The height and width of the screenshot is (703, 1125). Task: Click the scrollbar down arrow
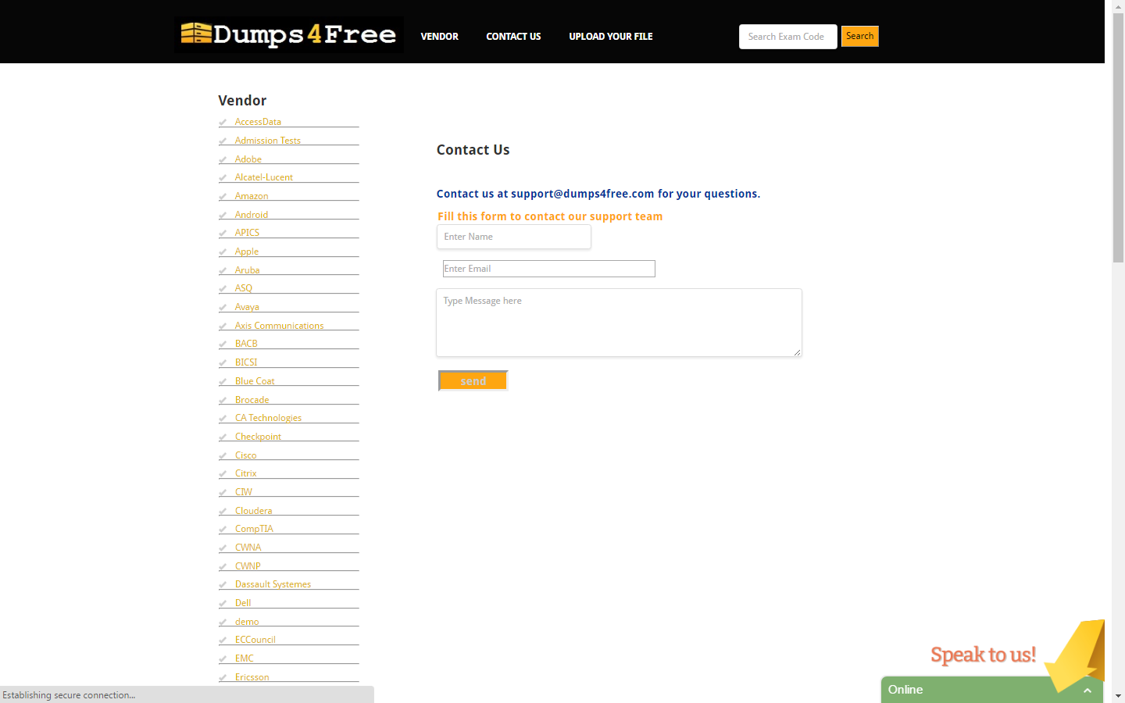point(1118,695)
